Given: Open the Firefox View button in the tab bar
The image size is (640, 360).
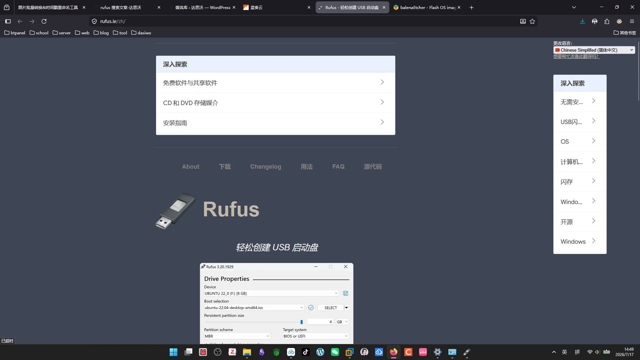Looking at the screenshot, I should click(x=7, y=7).
